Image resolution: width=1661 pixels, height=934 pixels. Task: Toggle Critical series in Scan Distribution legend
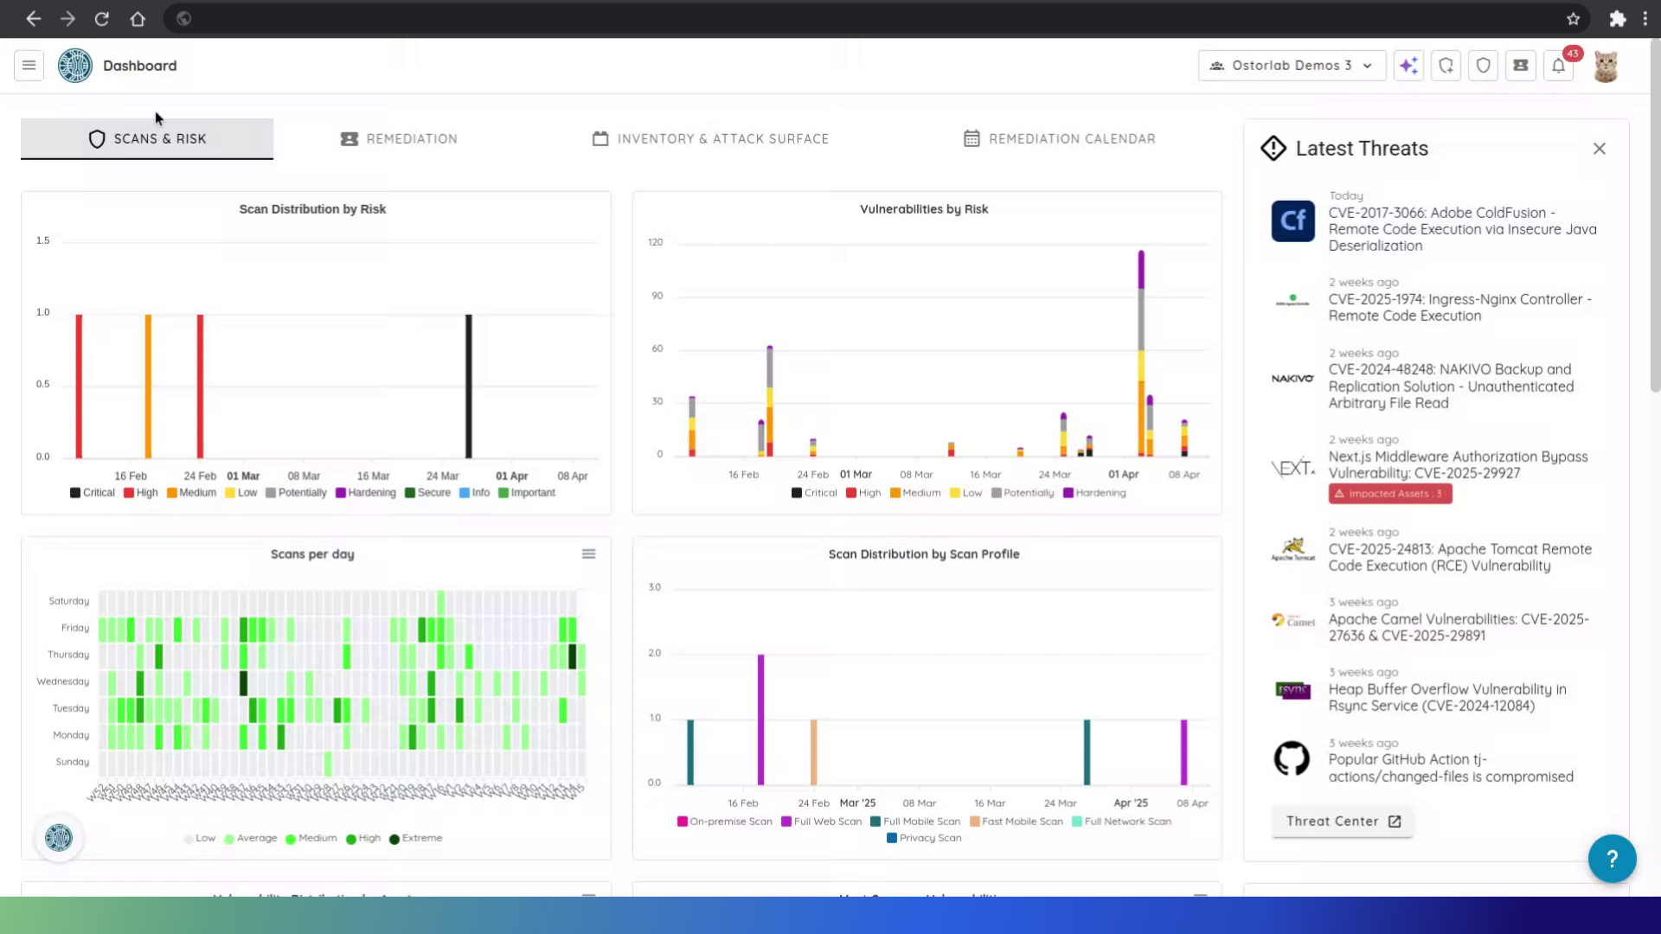tap(92, 493)
